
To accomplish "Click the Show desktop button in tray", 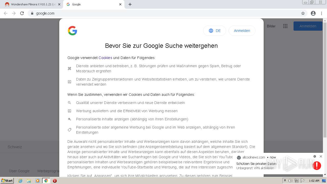I will click(324, 181).
